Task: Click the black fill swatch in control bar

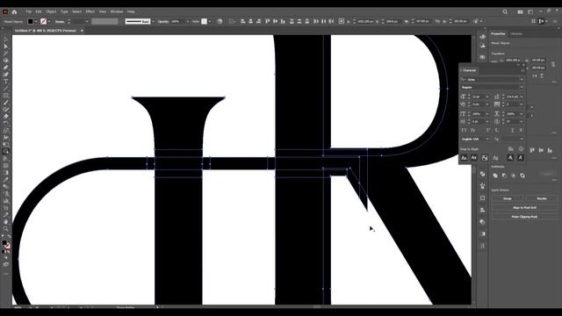Action: tap(31, 21)
